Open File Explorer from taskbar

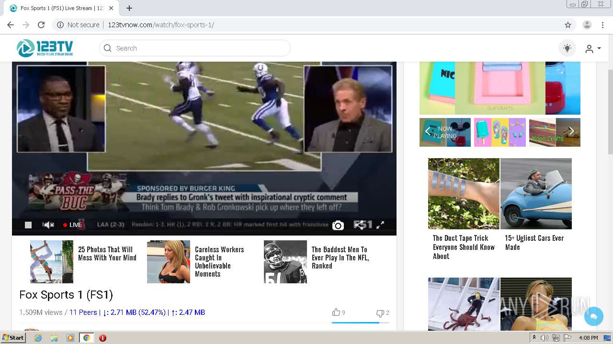[54, 338]
